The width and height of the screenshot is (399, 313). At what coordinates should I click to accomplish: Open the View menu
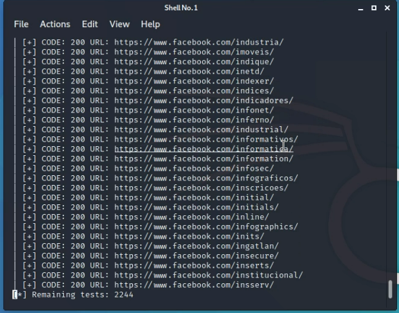[119, 24]
